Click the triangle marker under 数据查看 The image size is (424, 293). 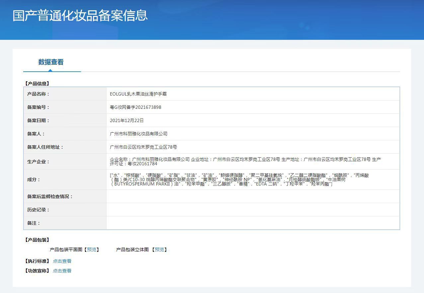50,70
